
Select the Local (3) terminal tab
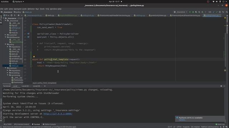(x=36, y=86)
